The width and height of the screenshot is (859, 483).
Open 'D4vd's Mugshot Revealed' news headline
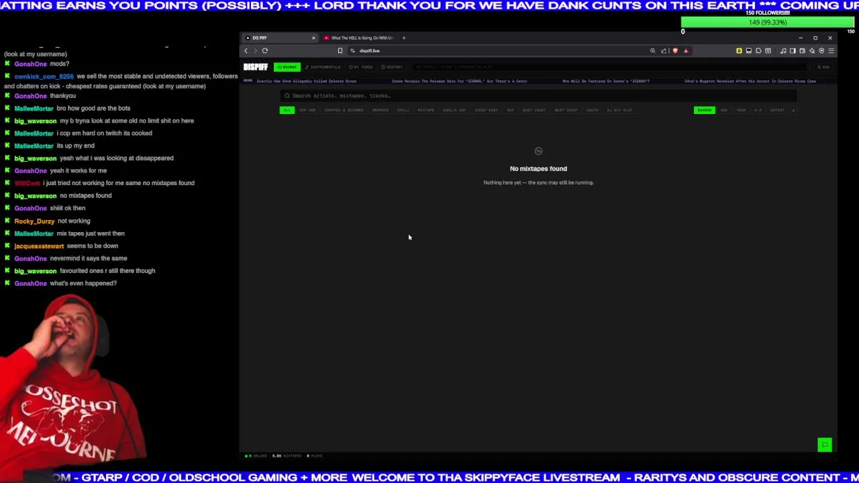click(750, 81)
